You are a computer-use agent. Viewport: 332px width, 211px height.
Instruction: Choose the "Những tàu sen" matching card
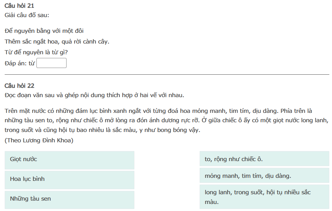(x=70, y=199)
